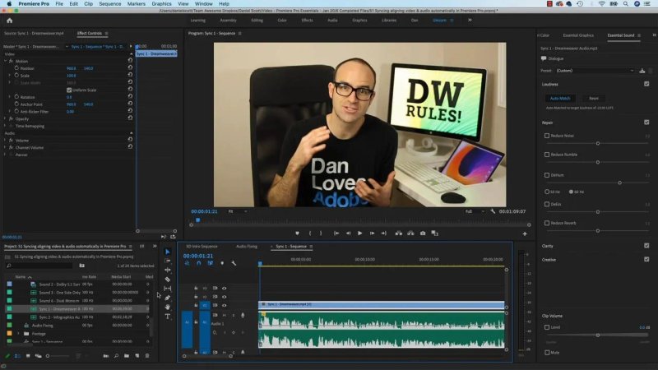The height and width of the screenshot is (370, 658).
Task: Export frame with the camera icon
Action: click(423, 234)
